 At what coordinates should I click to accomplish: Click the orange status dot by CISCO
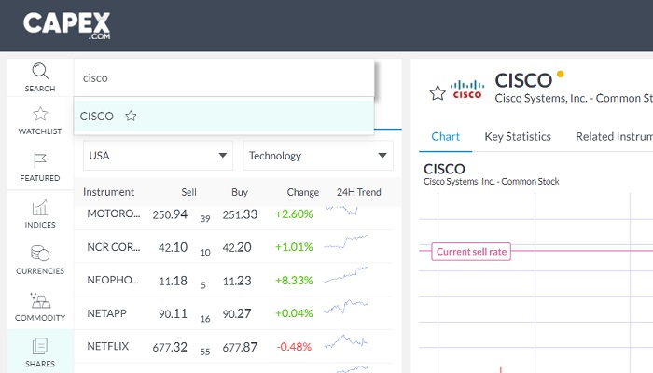(x=560, y=74)
